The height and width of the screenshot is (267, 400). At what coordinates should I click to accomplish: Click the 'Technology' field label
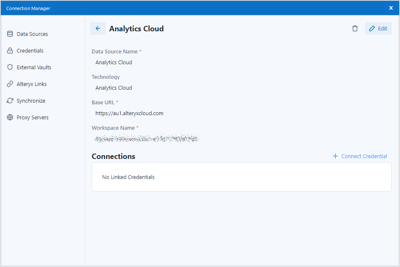point(105,77)
